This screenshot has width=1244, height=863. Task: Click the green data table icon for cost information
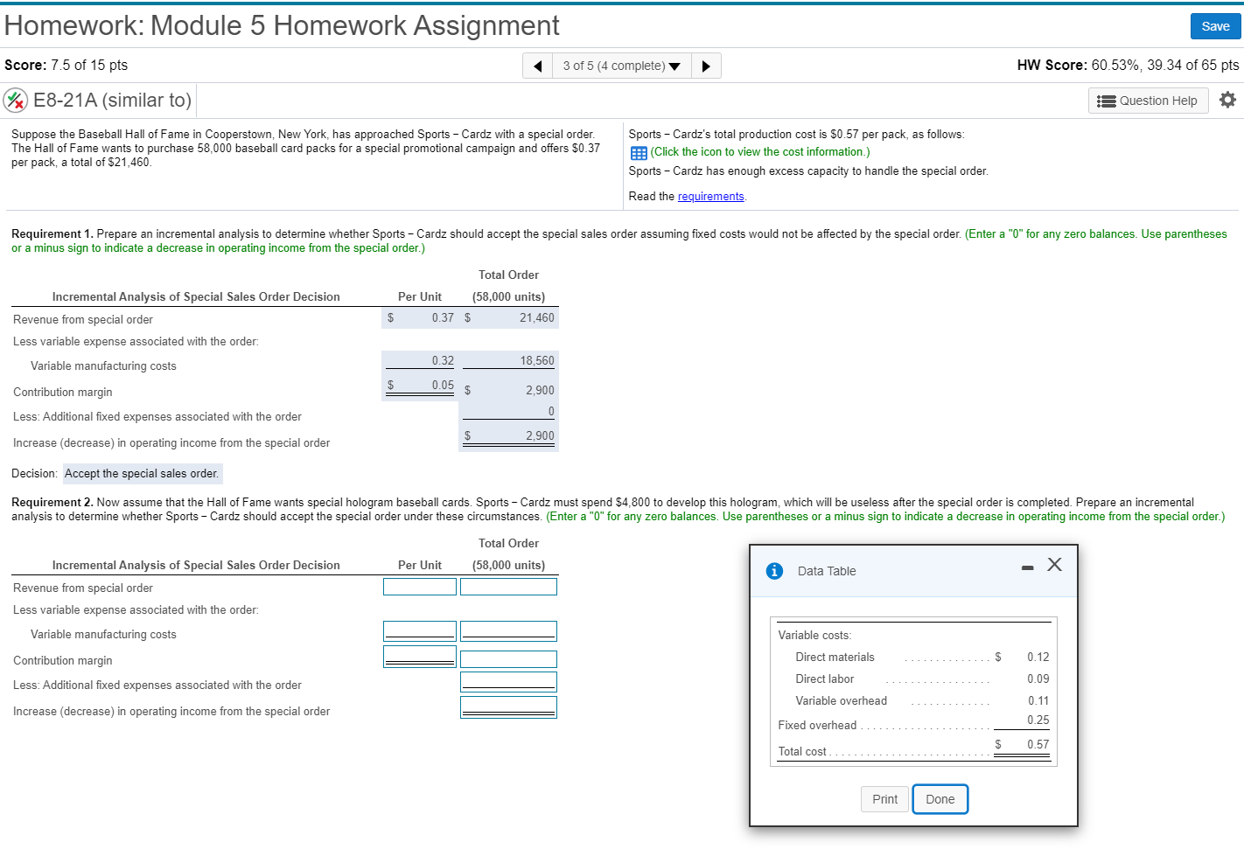point(638,152)
